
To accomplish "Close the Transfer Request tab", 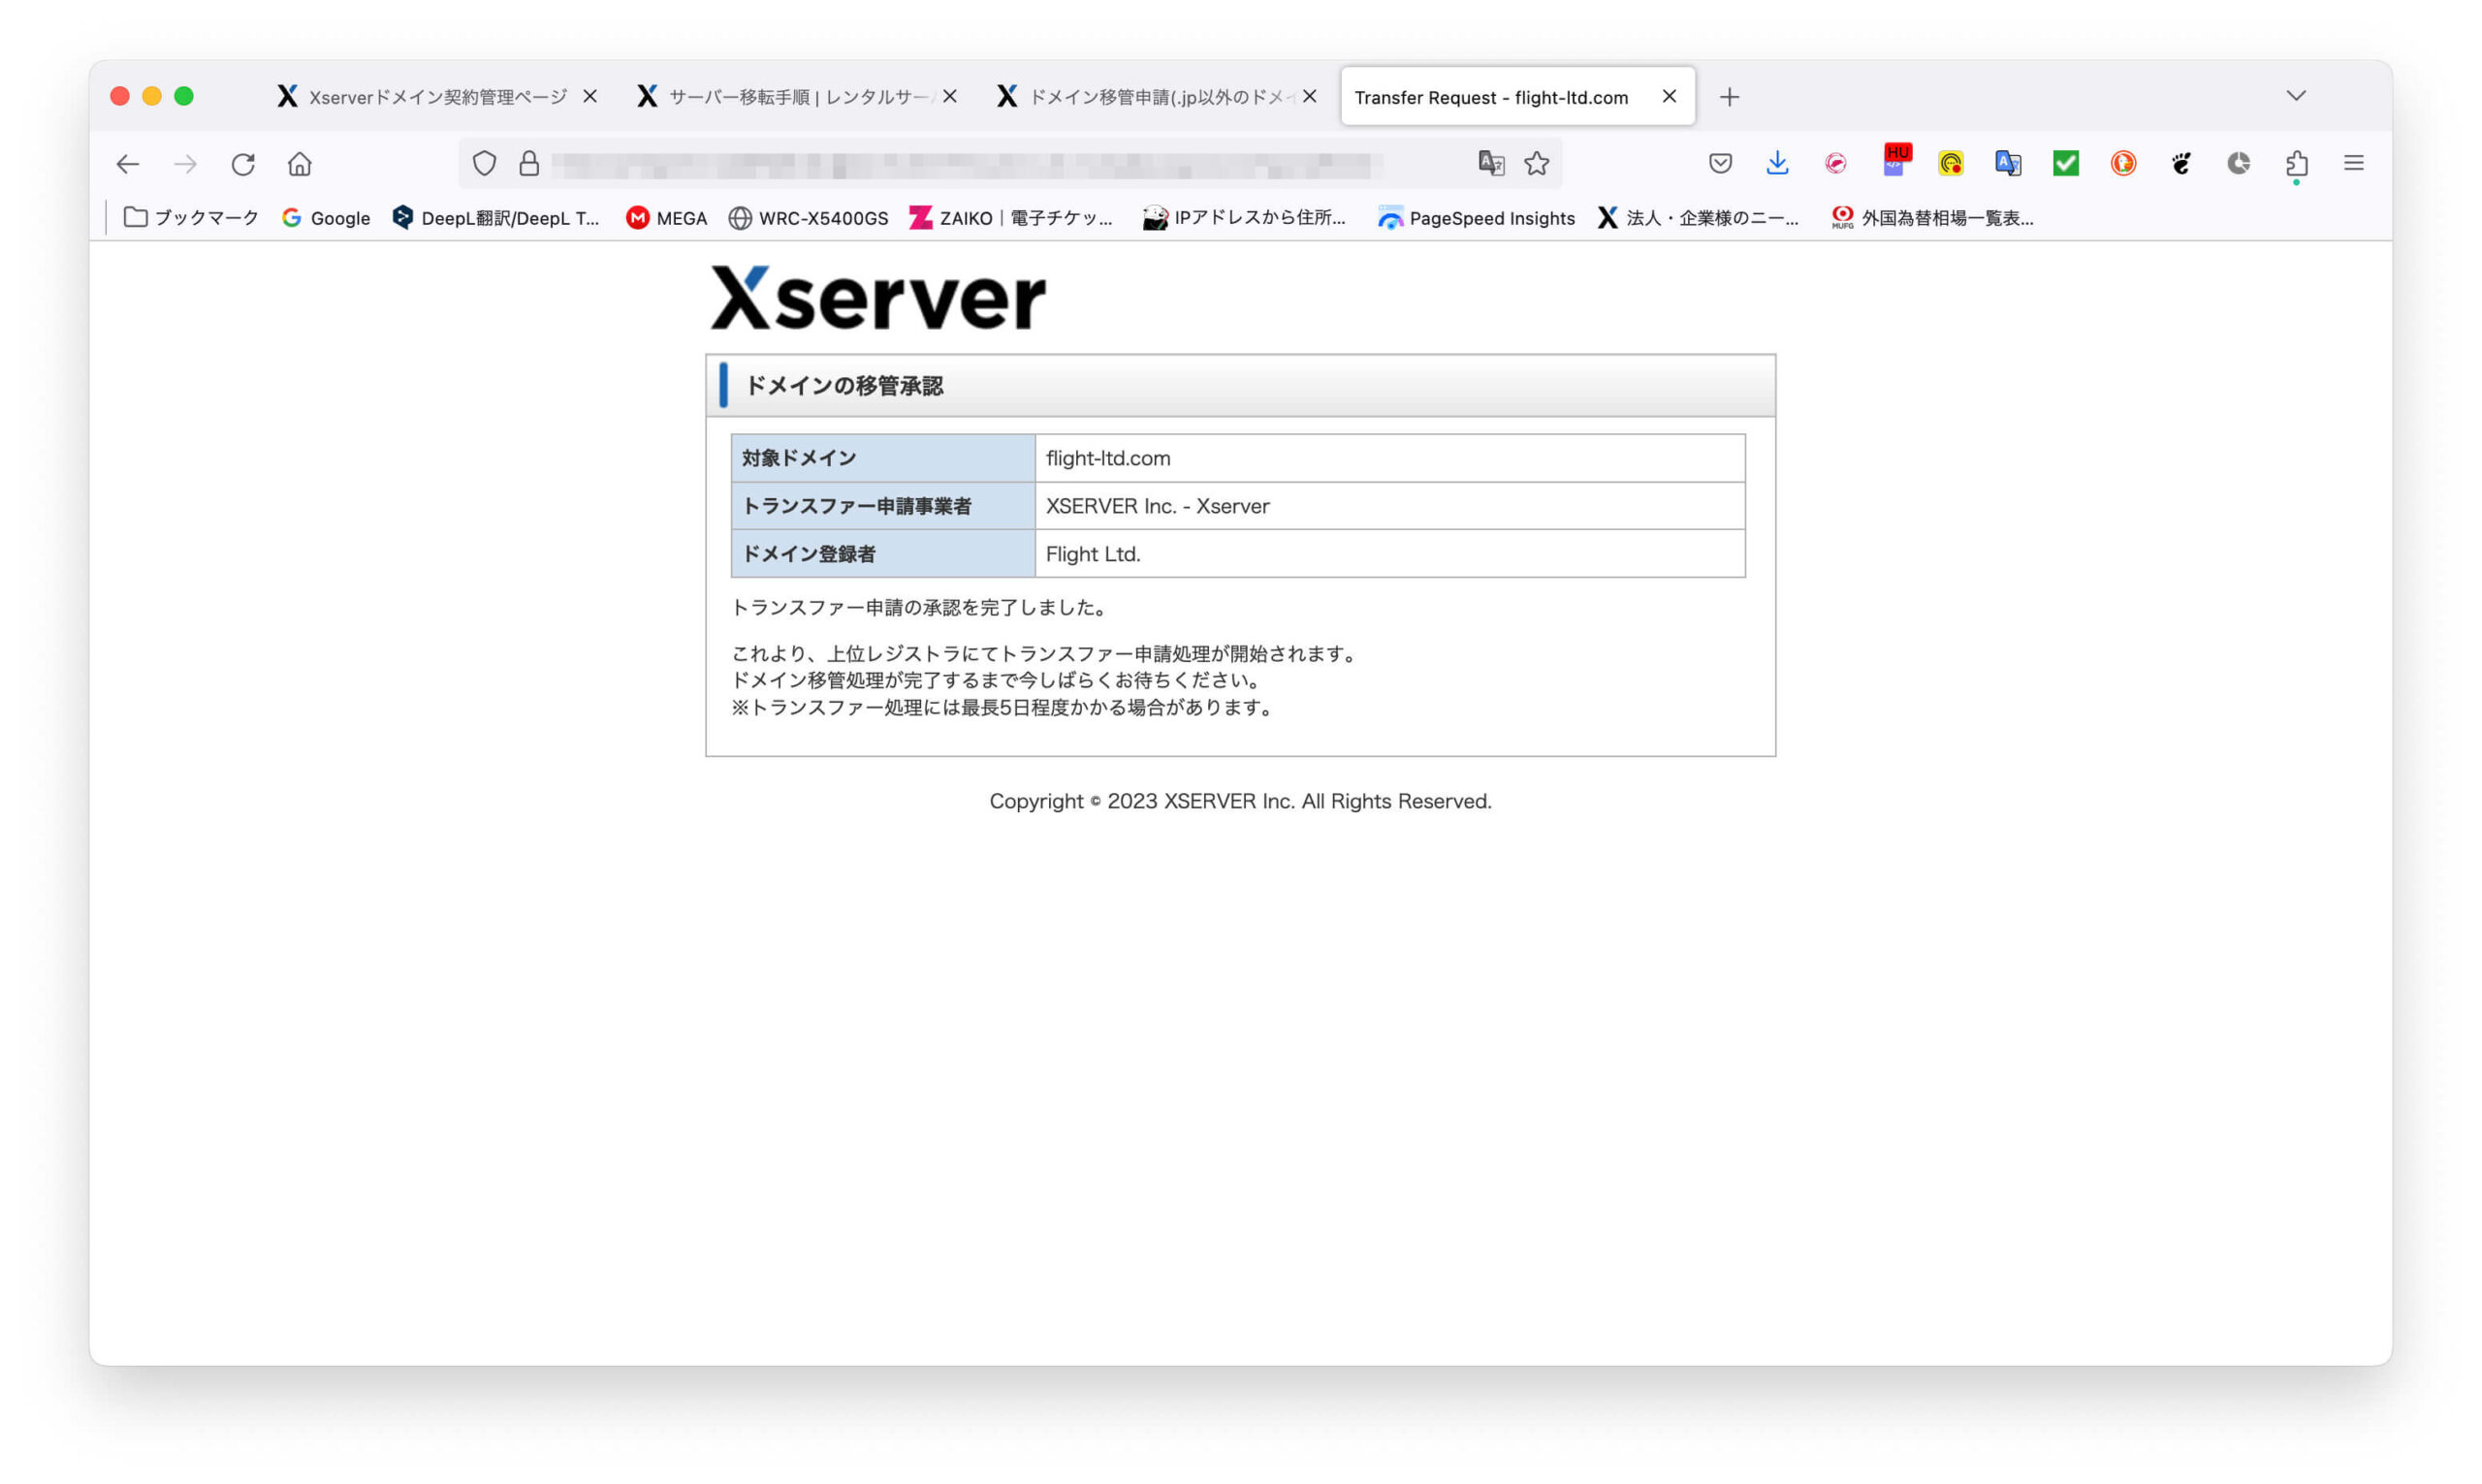I will 1669,96.
